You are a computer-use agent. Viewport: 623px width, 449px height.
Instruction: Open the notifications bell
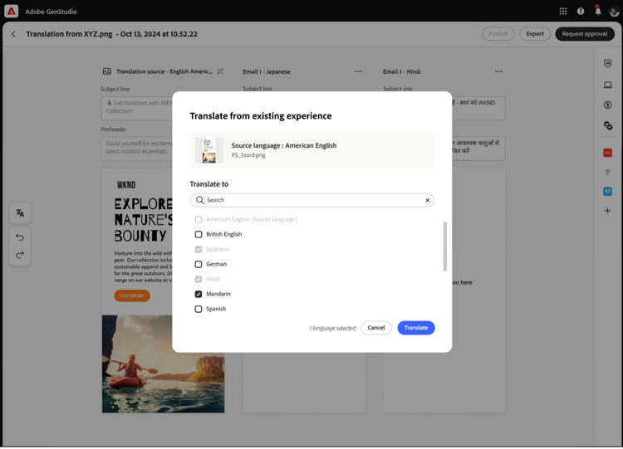(x=597, y=11)
